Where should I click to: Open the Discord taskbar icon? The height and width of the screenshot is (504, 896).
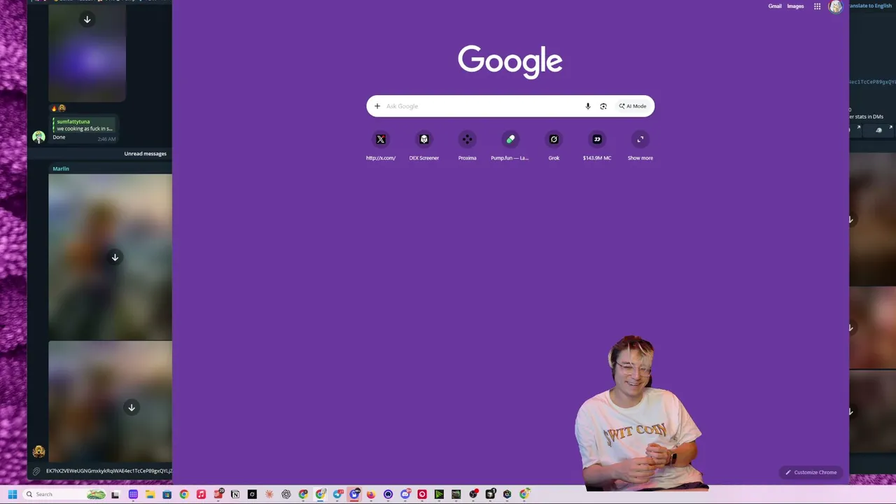coord(405,494)
